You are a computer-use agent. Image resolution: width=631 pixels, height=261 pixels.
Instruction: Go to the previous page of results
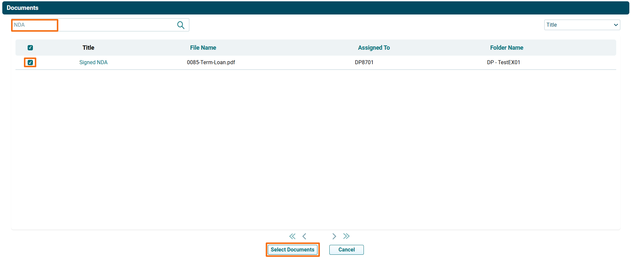coord(304,236)
